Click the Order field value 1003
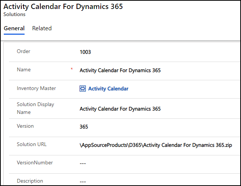Screen dimensions: 241x186 pos(85,52)
